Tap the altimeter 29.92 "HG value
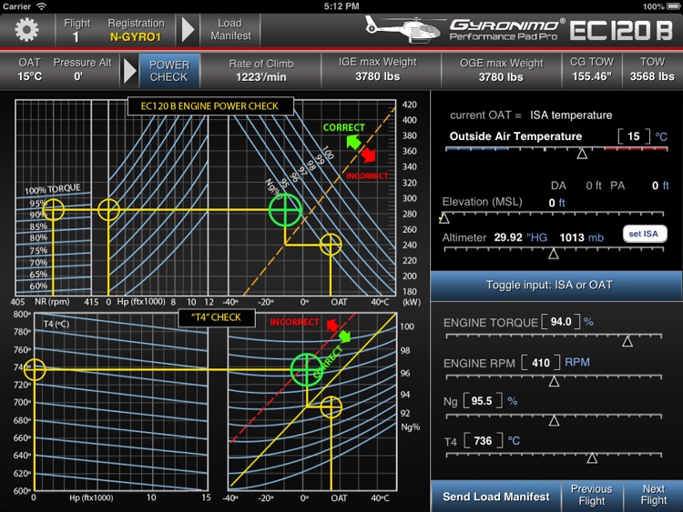The image size is (683, 512). [x=521, y=237]
